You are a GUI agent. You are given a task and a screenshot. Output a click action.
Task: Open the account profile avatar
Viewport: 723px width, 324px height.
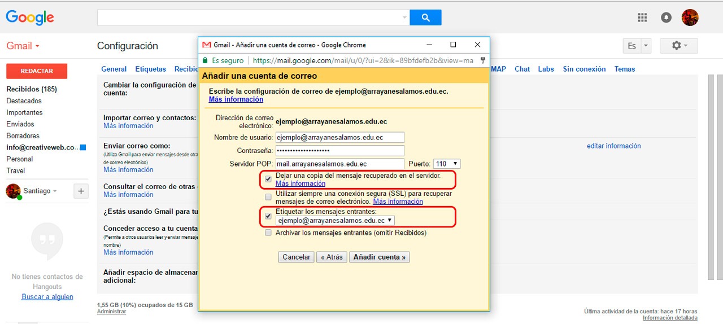[x=690, y=17]
